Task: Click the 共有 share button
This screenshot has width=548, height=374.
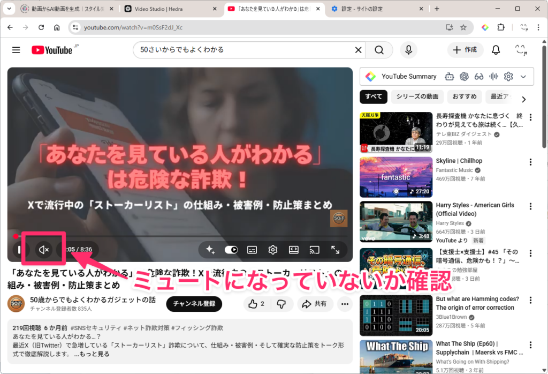Action: pyautogui.click(x=315, y=304)
